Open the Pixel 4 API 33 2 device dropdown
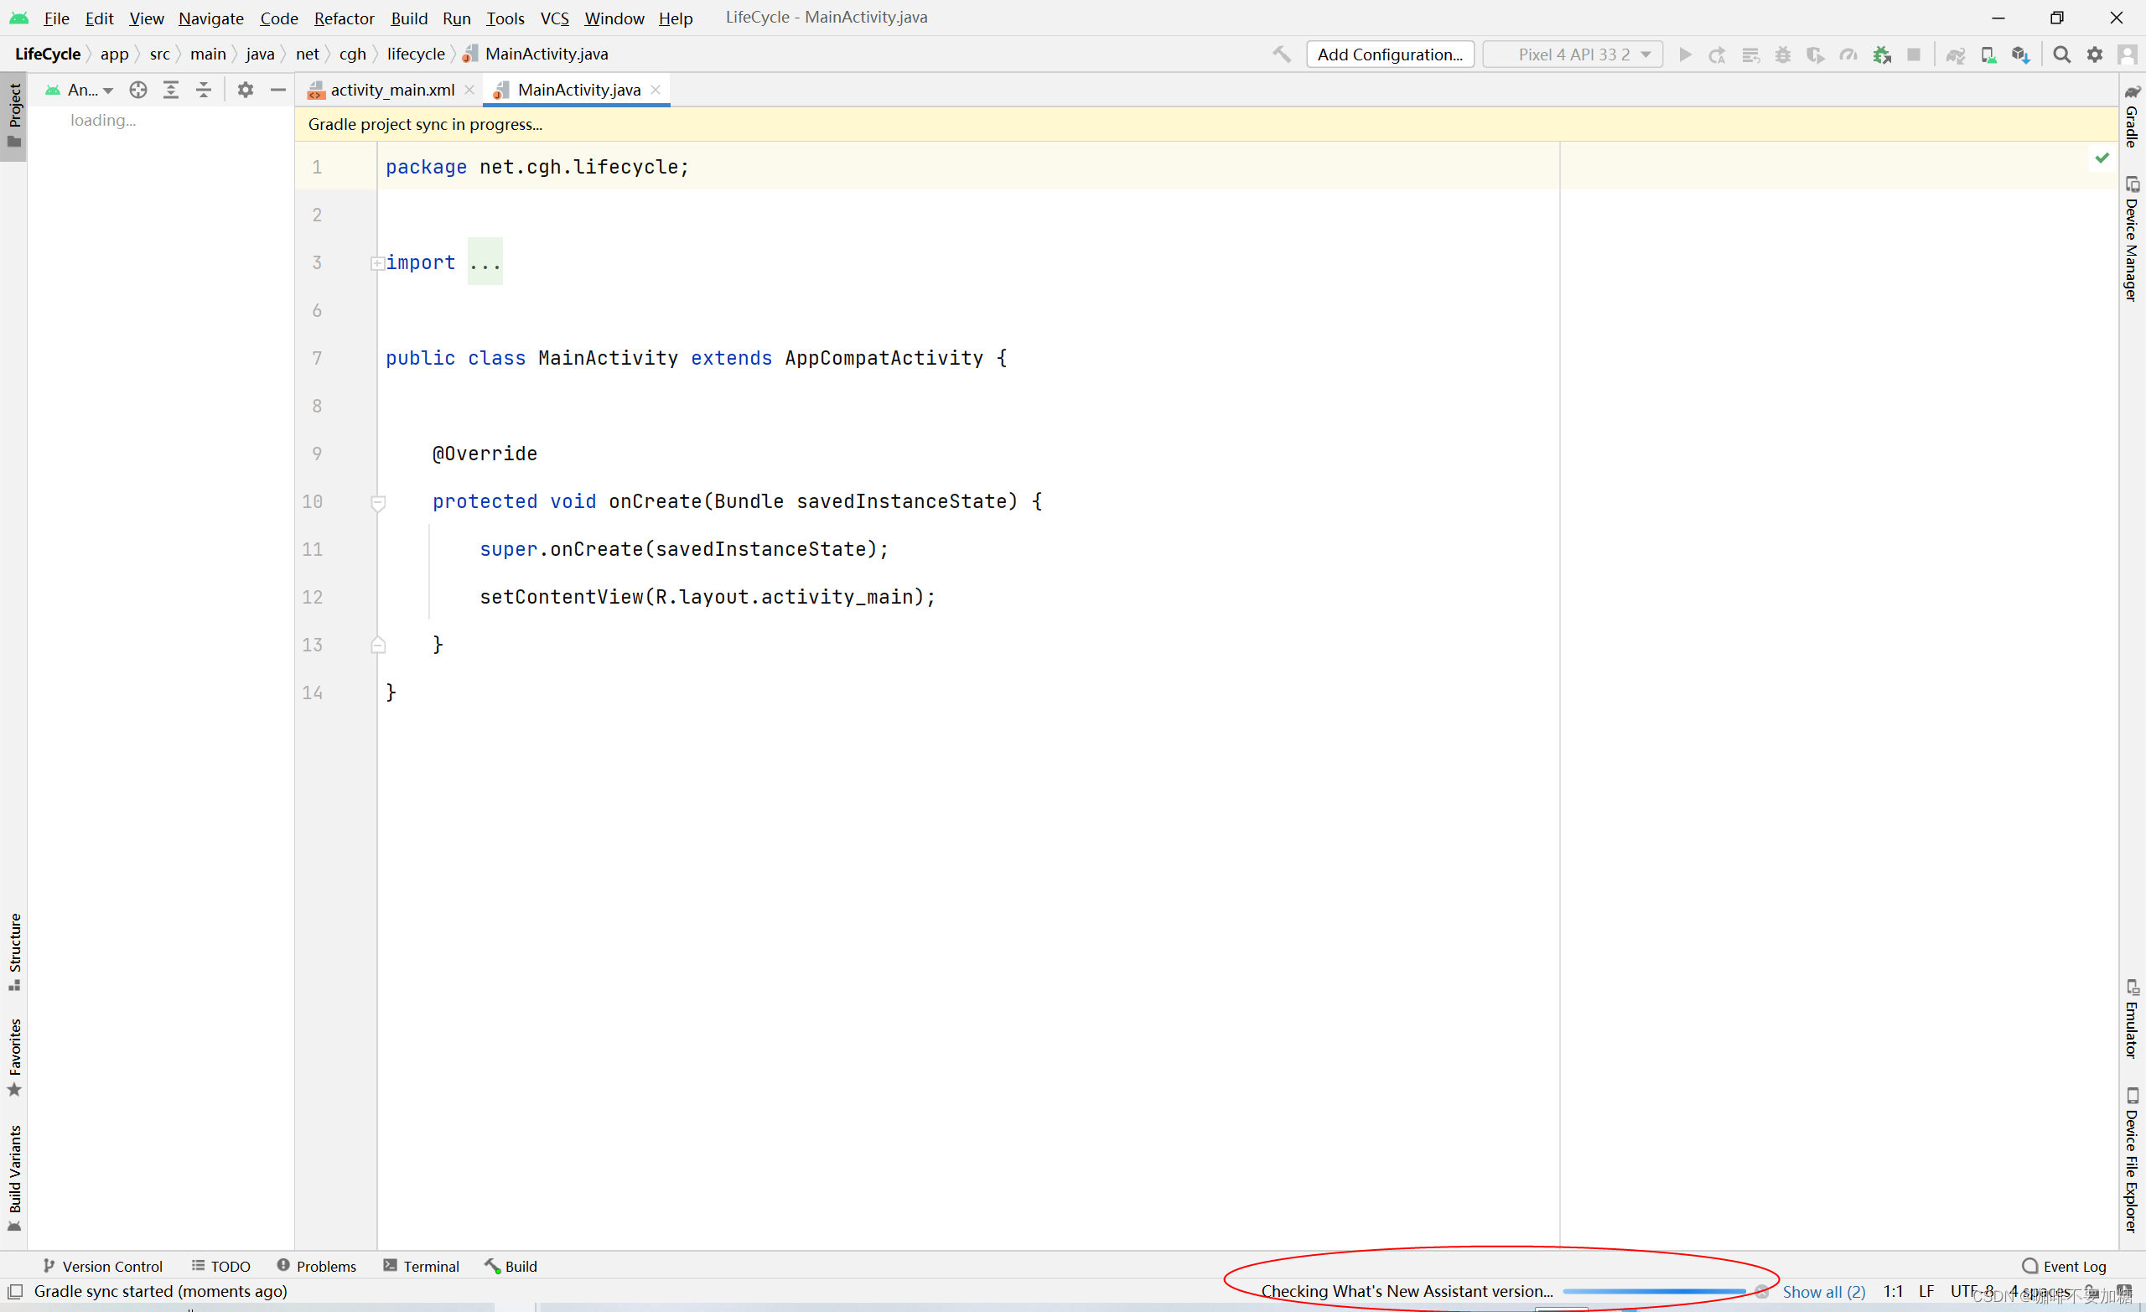 pyautogui.click(x=1573, y=54)
